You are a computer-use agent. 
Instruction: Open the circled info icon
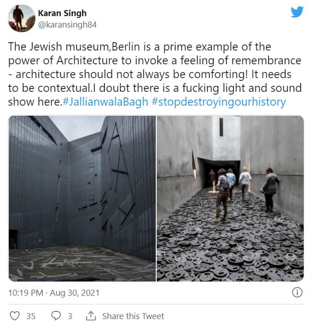click(297, 292)
